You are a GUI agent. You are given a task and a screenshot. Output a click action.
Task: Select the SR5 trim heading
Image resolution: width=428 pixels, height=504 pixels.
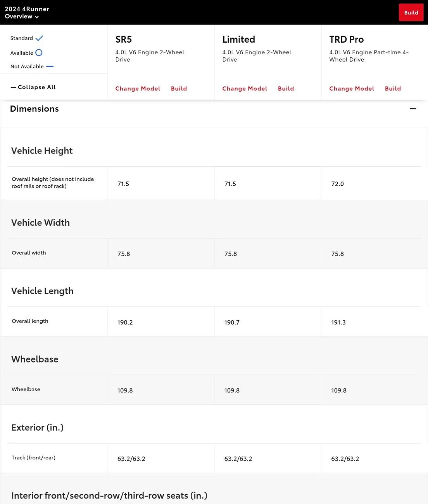124,40
